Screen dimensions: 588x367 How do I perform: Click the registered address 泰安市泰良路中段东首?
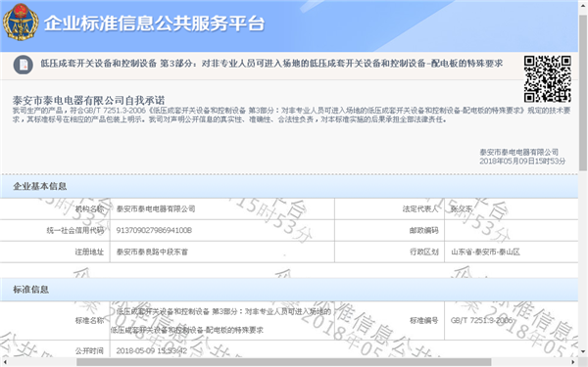152,252
